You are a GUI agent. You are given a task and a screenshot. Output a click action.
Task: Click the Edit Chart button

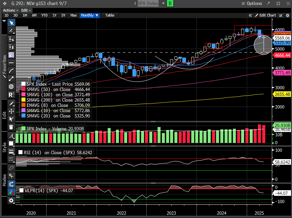click(x=265, y=15)
